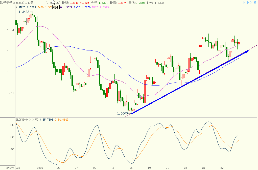Click the 昨收 value 1.3302
The image size is (258, 170).
click(159, 3)
